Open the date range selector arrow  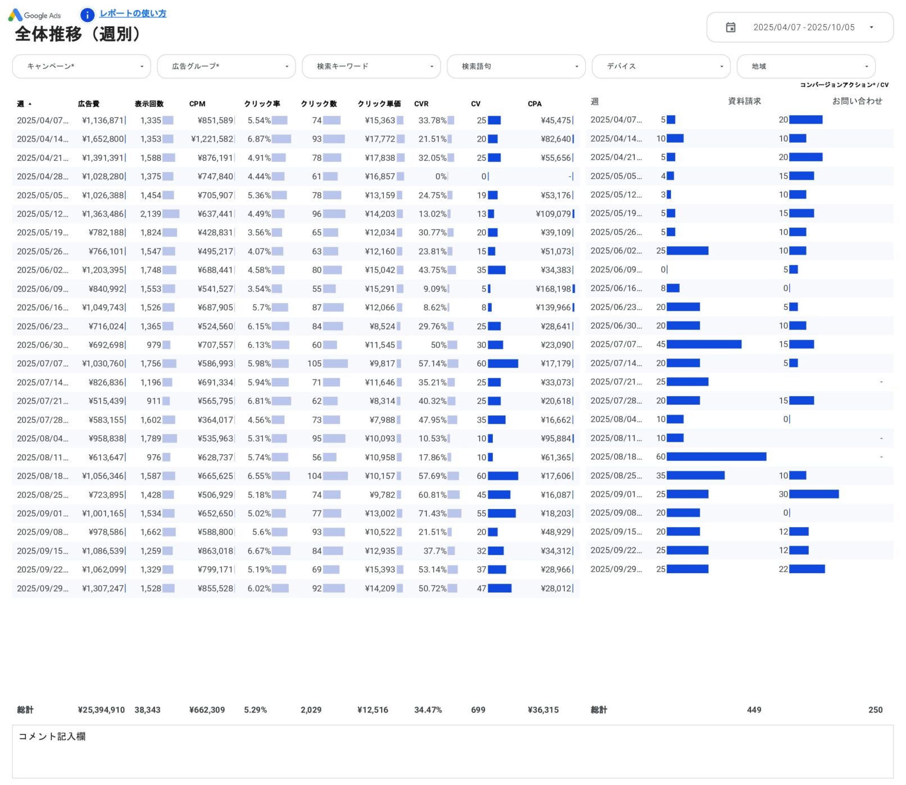click(871, 27)
